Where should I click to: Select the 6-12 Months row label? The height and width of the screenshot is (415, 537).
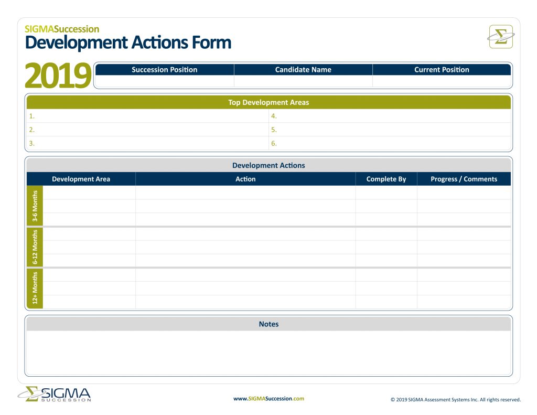pos(35,247)
